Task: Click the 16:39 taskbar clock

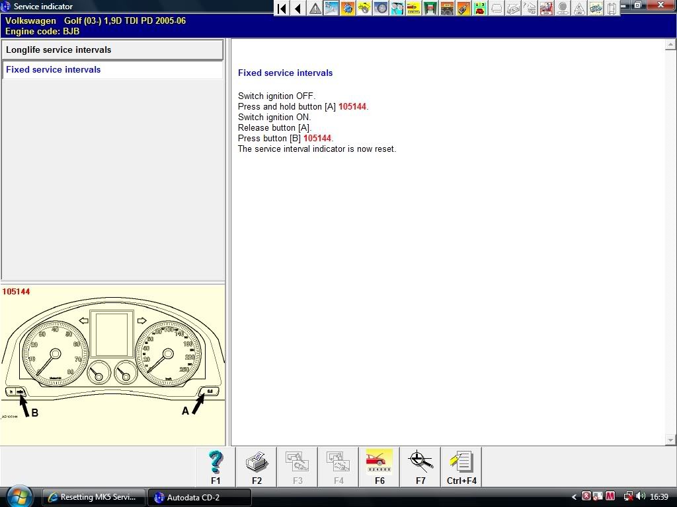Action: tap(659, 496)
